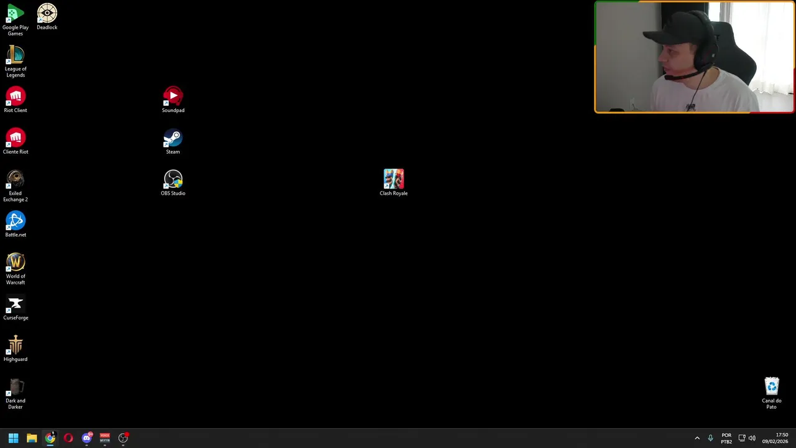Viewport: 796px width, 448px height.
Task: Select the Riot Client desktop icon
Action: pos(16,100)
